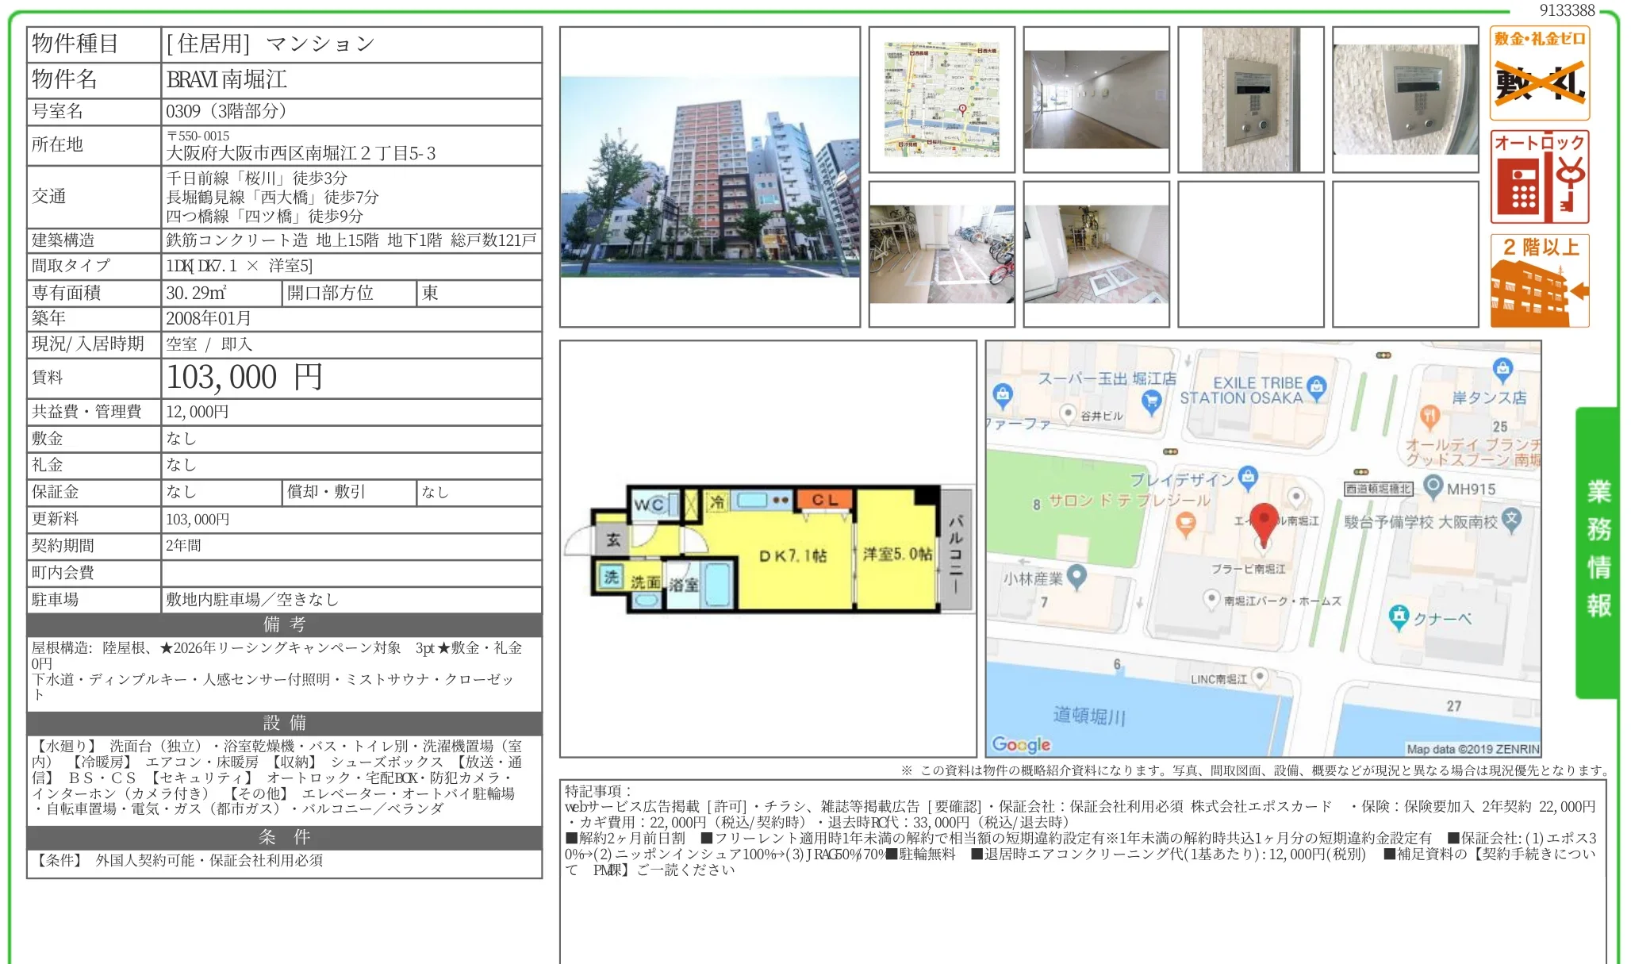Image resolution: width=1631 pixels, height=964 pixels.
Task: View the bicycle parking photo
Action: pos(941,254)
